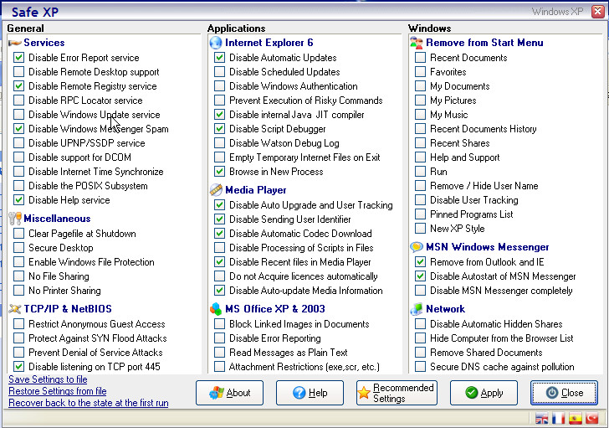
Task: Check Enable Windows File Protection
Action: point(18,262)
